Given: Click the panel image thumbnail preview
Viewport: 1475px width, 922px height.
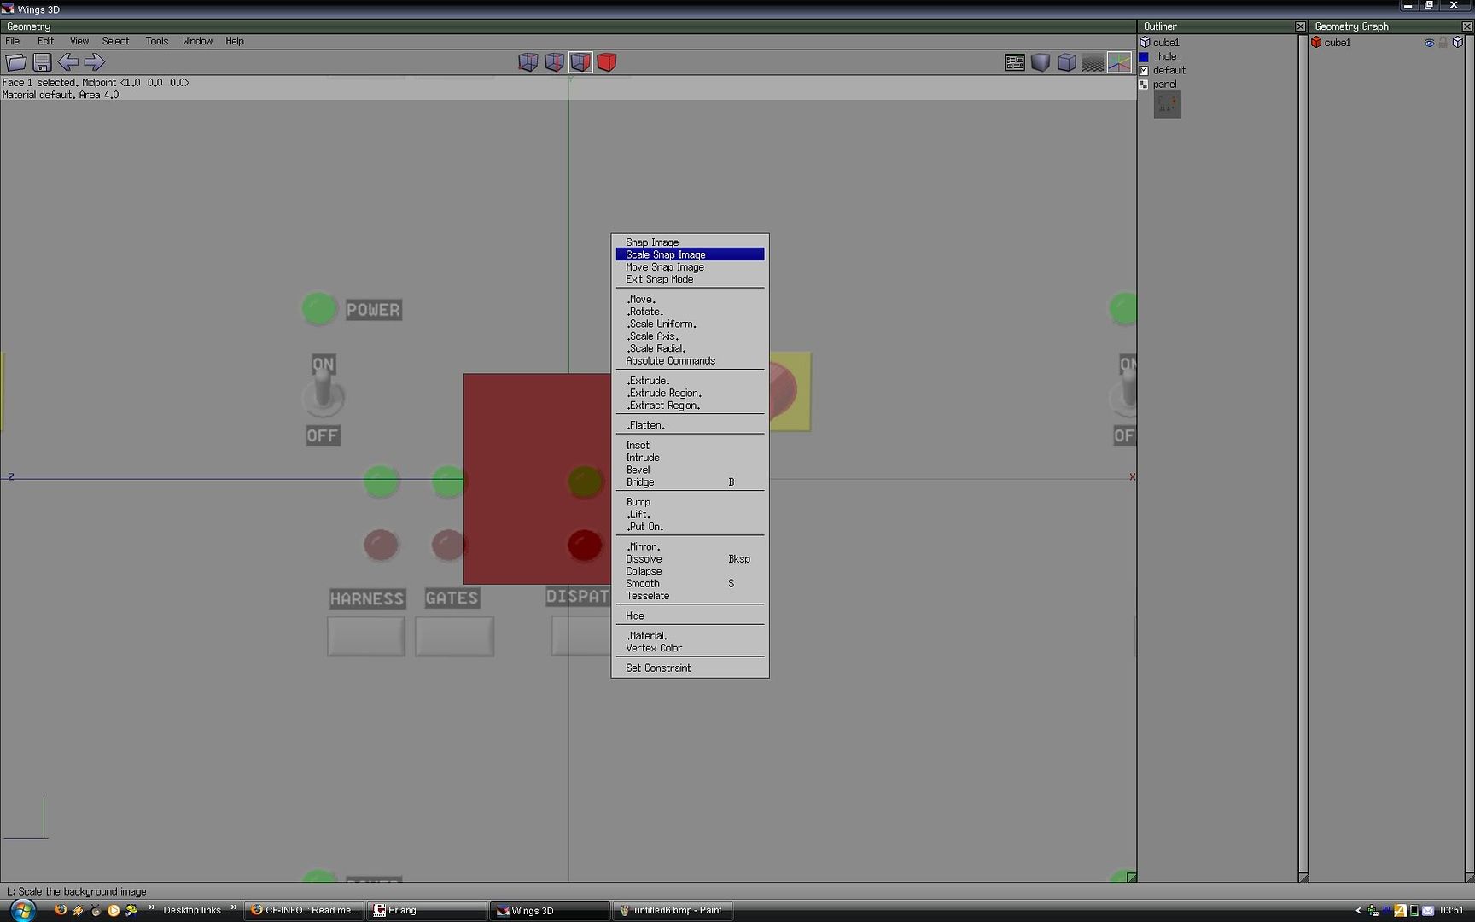Looking at the screenshot, I should click(x=1168, y=104).
